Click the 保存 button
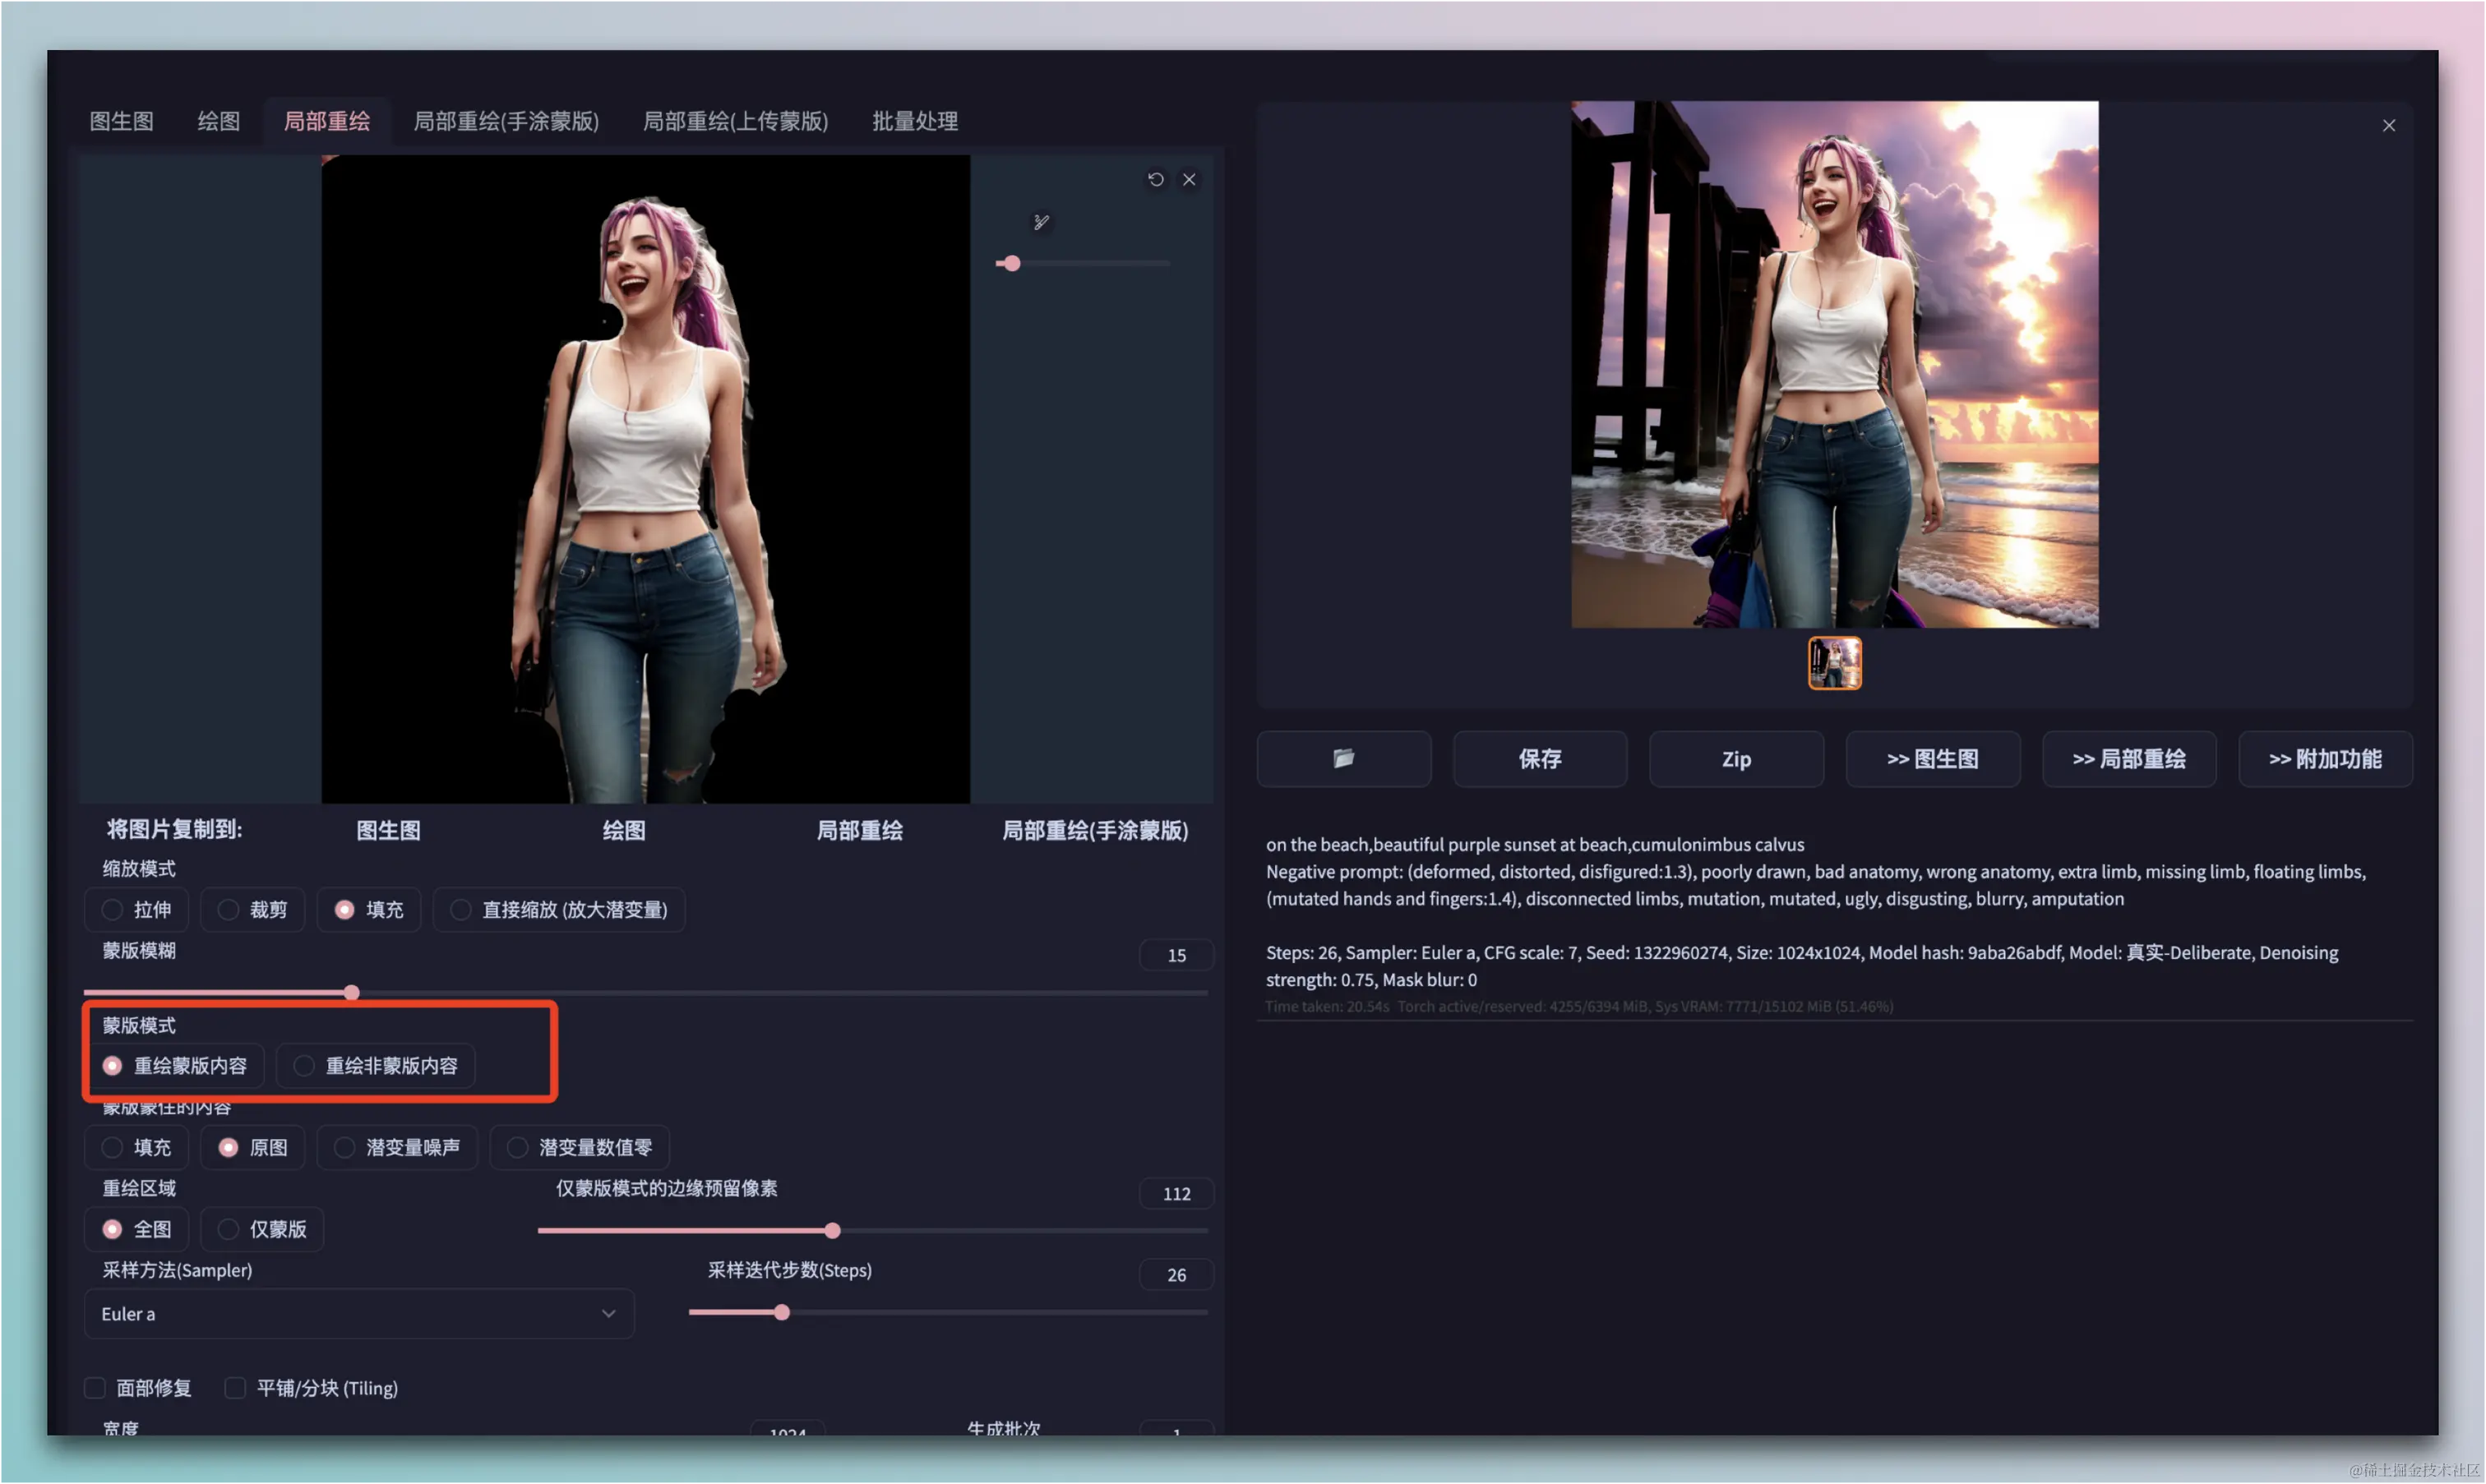The height and width of the screenshot is (1484, 2486). pos(1539,758)
